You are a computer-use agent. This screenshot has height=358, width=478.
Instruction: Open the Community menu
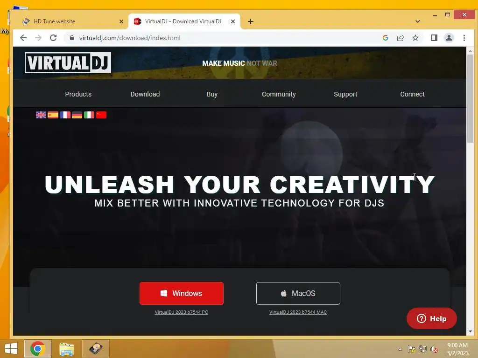click(x=279, y=94)
